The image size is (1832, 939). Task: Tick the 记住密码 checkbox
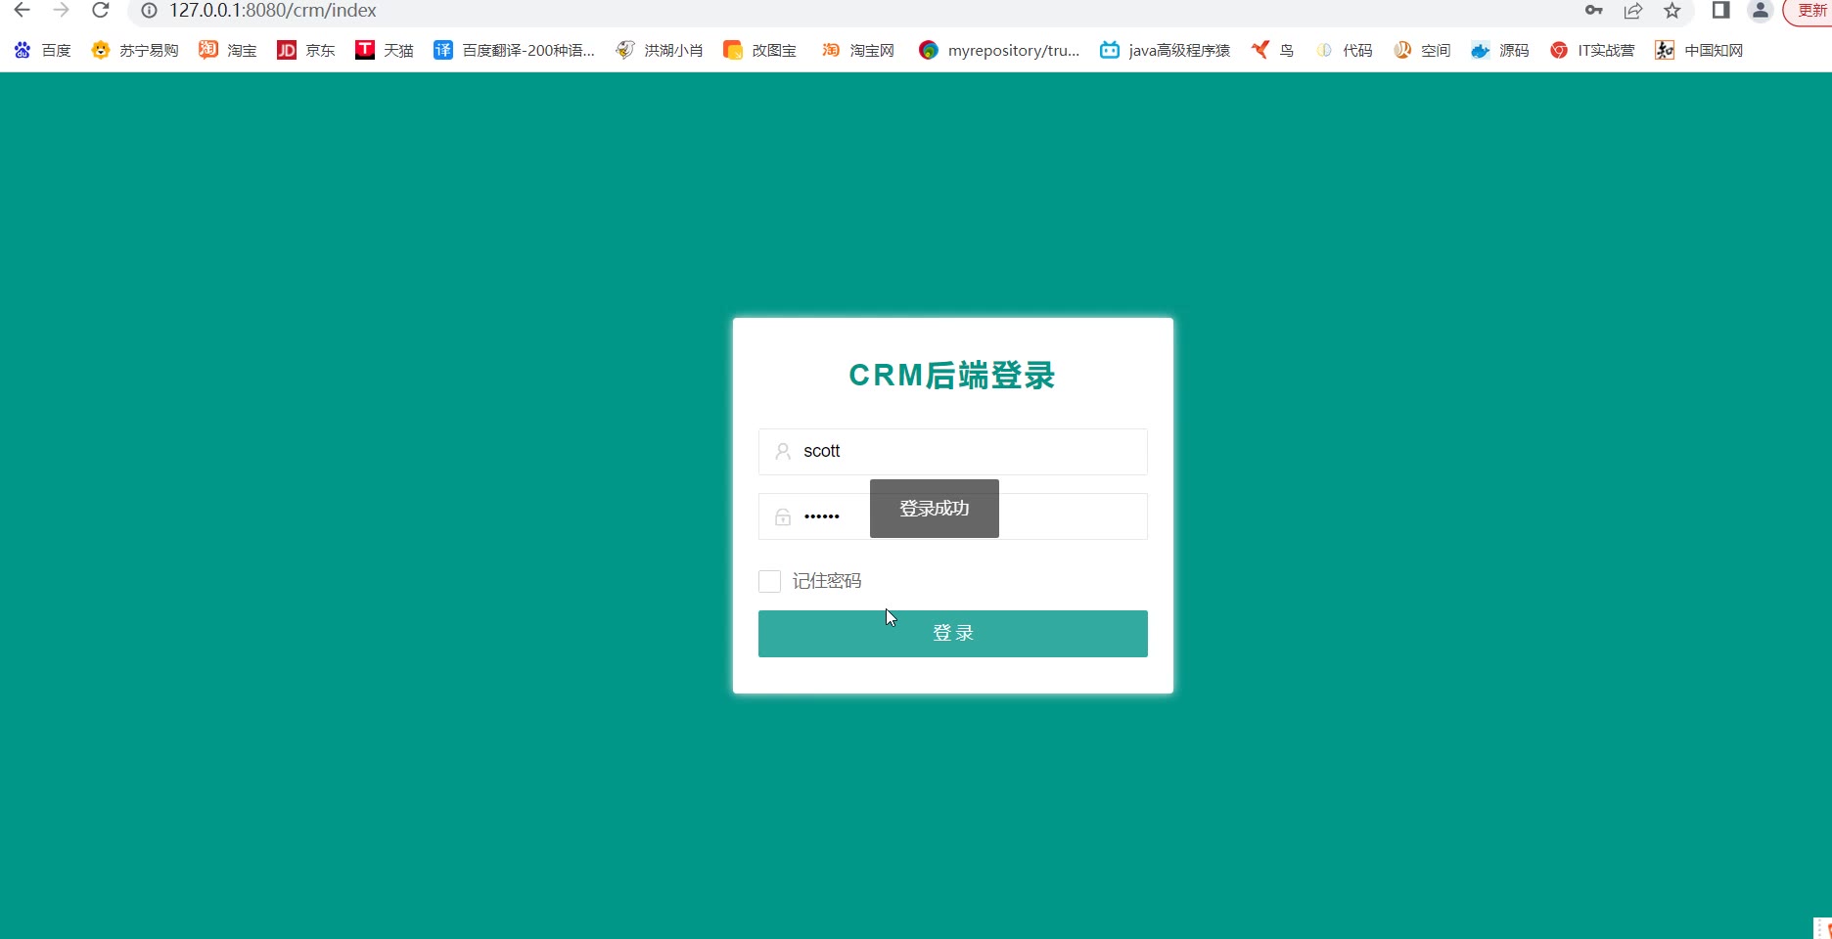[x=769, y=582]
